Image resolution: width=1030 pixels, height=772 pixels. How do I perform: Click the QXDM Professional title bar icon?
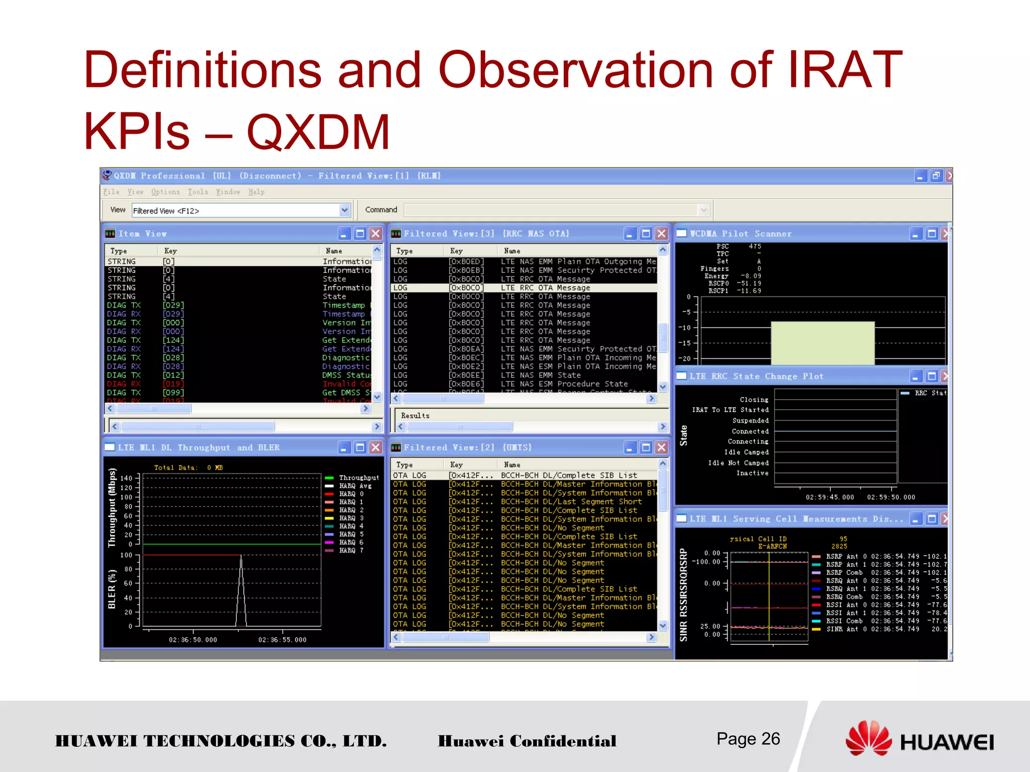click(107, 175)
